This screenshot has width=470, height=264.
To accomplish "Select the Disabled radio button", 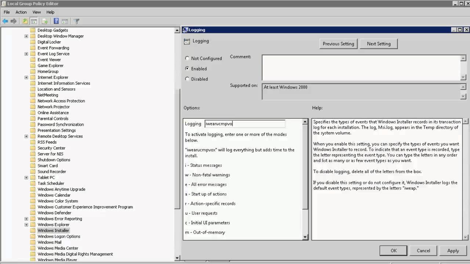I will pos(187,79).
